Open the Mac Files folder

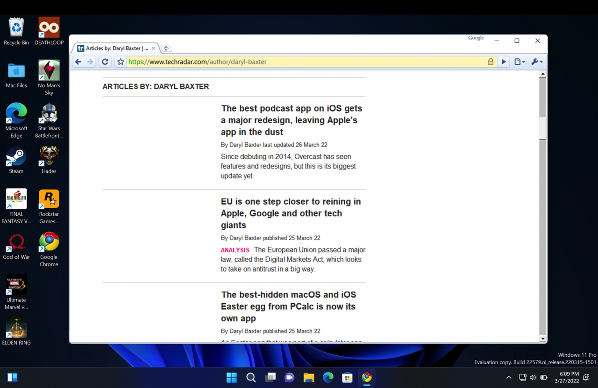click(x=16, y=74)
